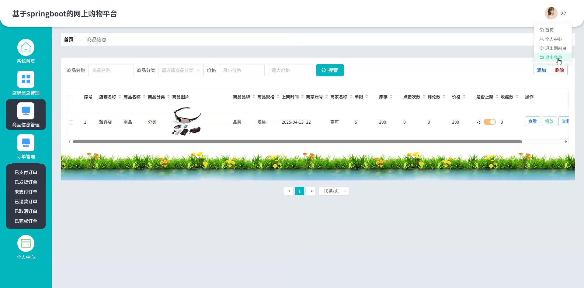584x288 pixels.
Task: Click the 2025-04-13 date cell
Action: (293, 122)
